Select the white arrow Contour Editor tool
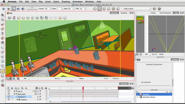 tap(3, 19)
